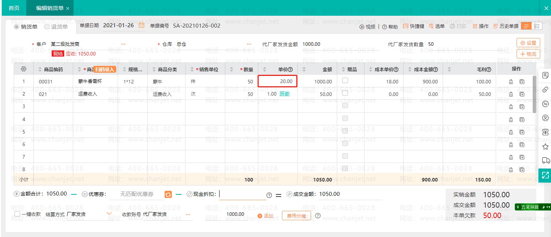Click the 现金折扣 input field

(242, 194)
